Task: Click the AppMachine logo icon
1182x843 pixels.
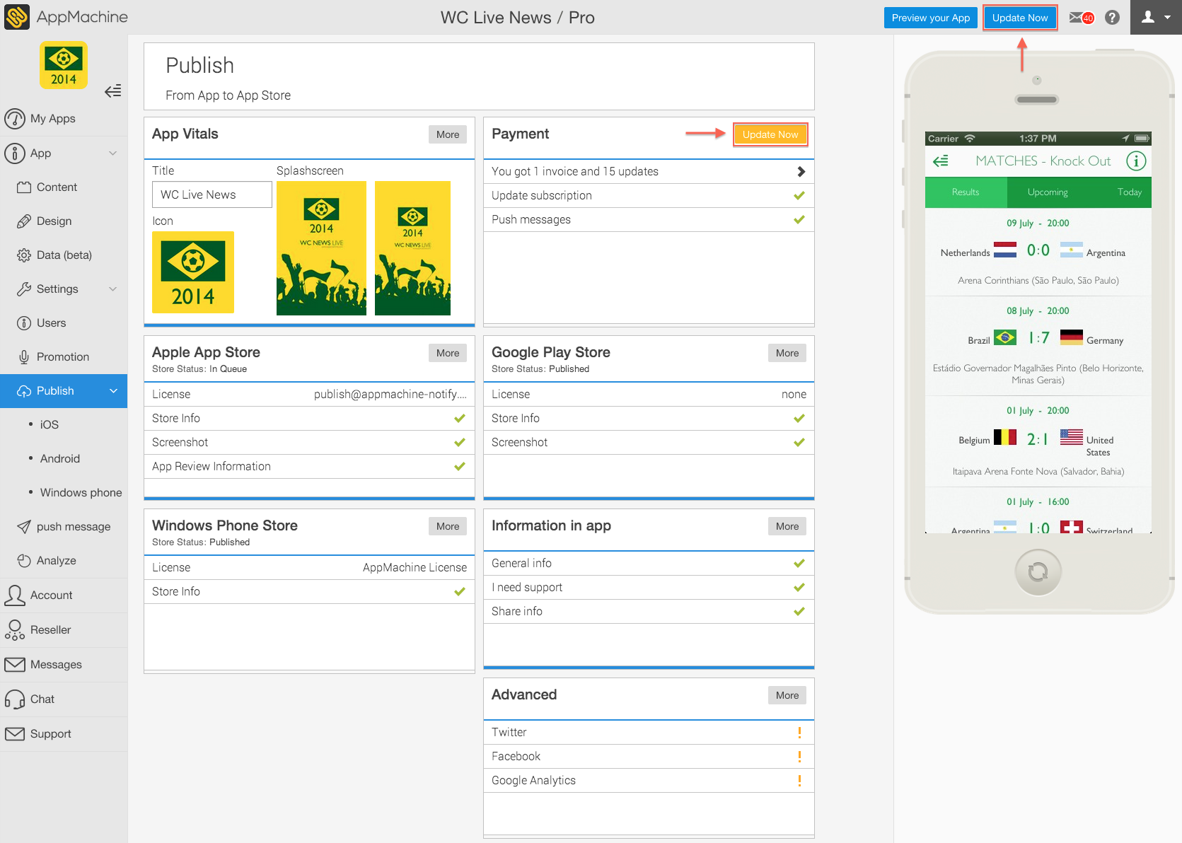Action: 17,17
